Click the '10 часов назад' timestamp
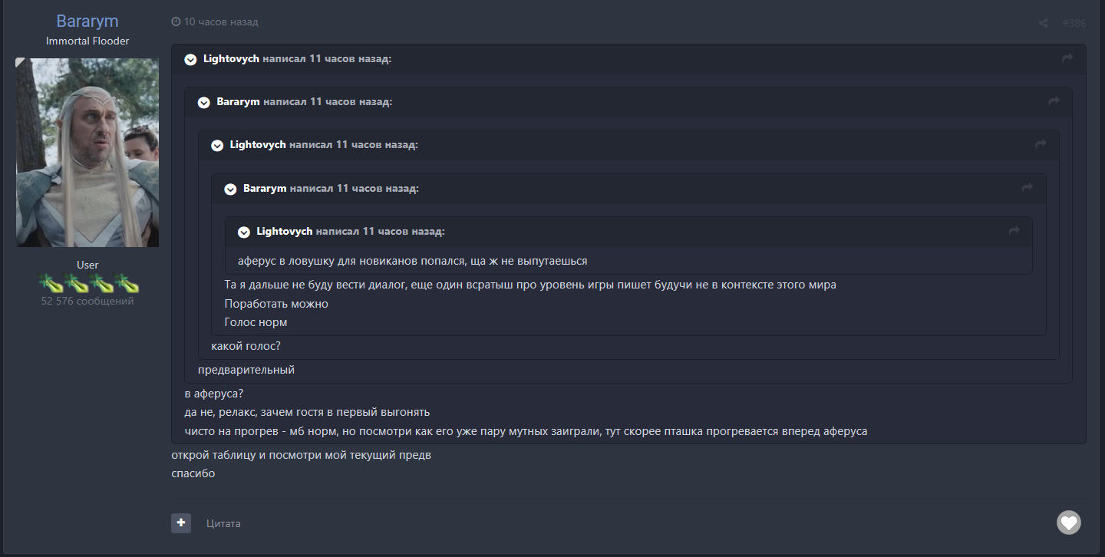 tap(221, 22)
